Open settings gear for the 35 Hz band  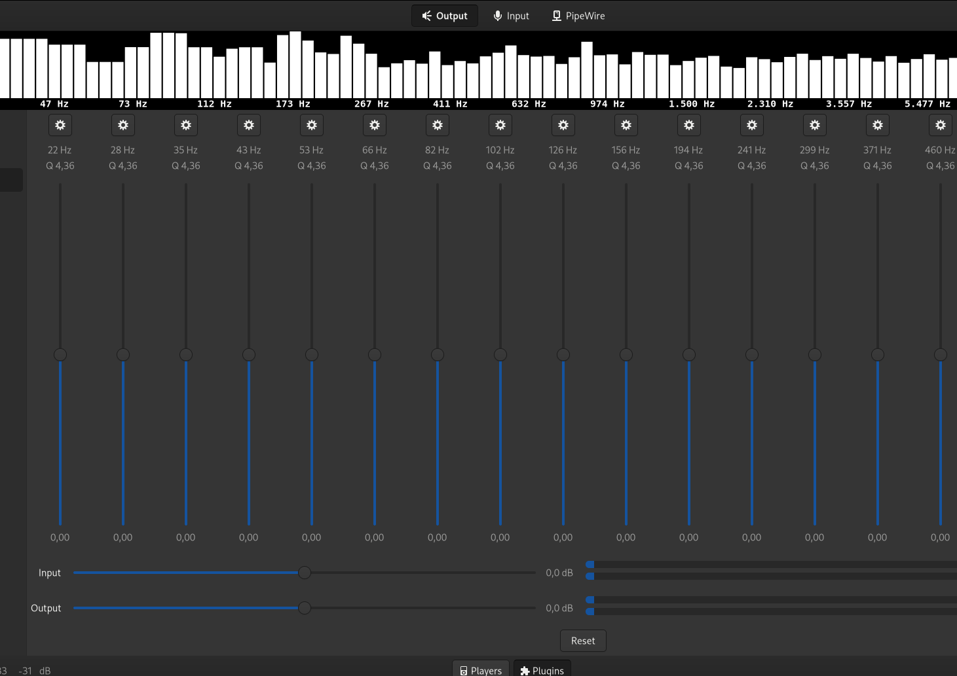[x=186, y=125]
